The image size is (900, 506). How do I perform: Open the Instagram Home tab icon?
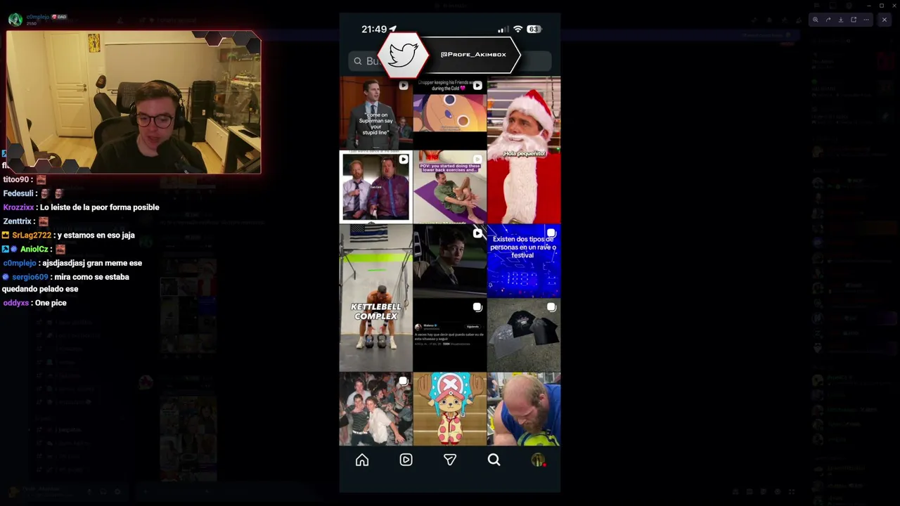(x=362, y=460)
